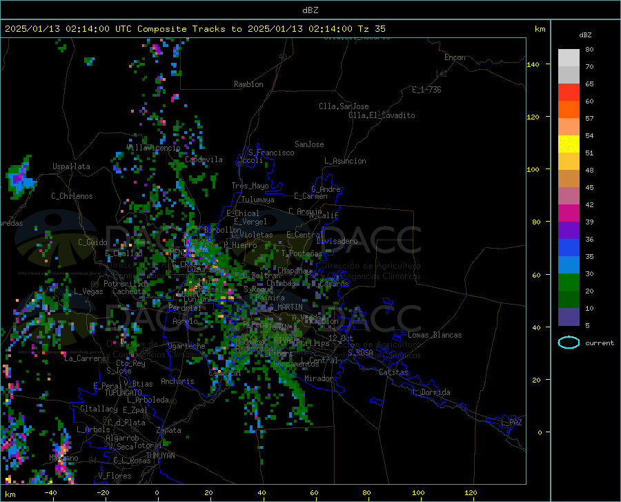Screen dimensions: 621x502
Task: Click the 'L_Vegas' map label
Action: 88,291
